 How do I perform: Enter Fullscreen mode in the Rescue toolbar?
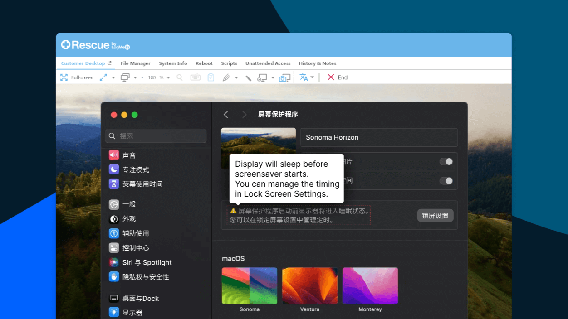coord(78,77)
